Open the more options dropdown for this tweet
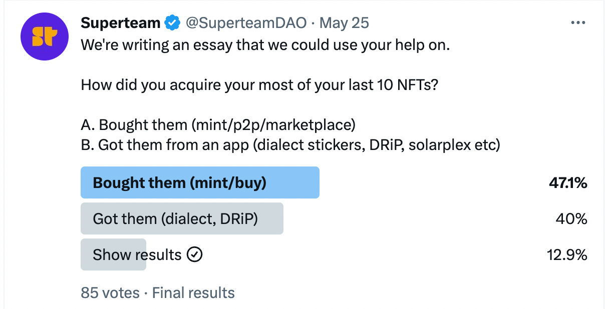 pos(577,22)
